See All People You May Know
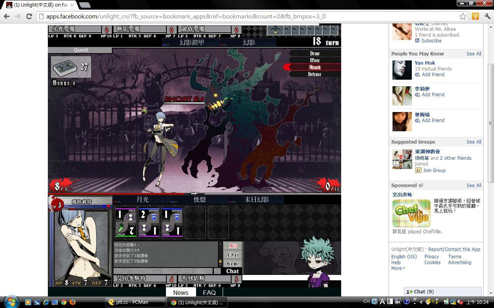 474,54
